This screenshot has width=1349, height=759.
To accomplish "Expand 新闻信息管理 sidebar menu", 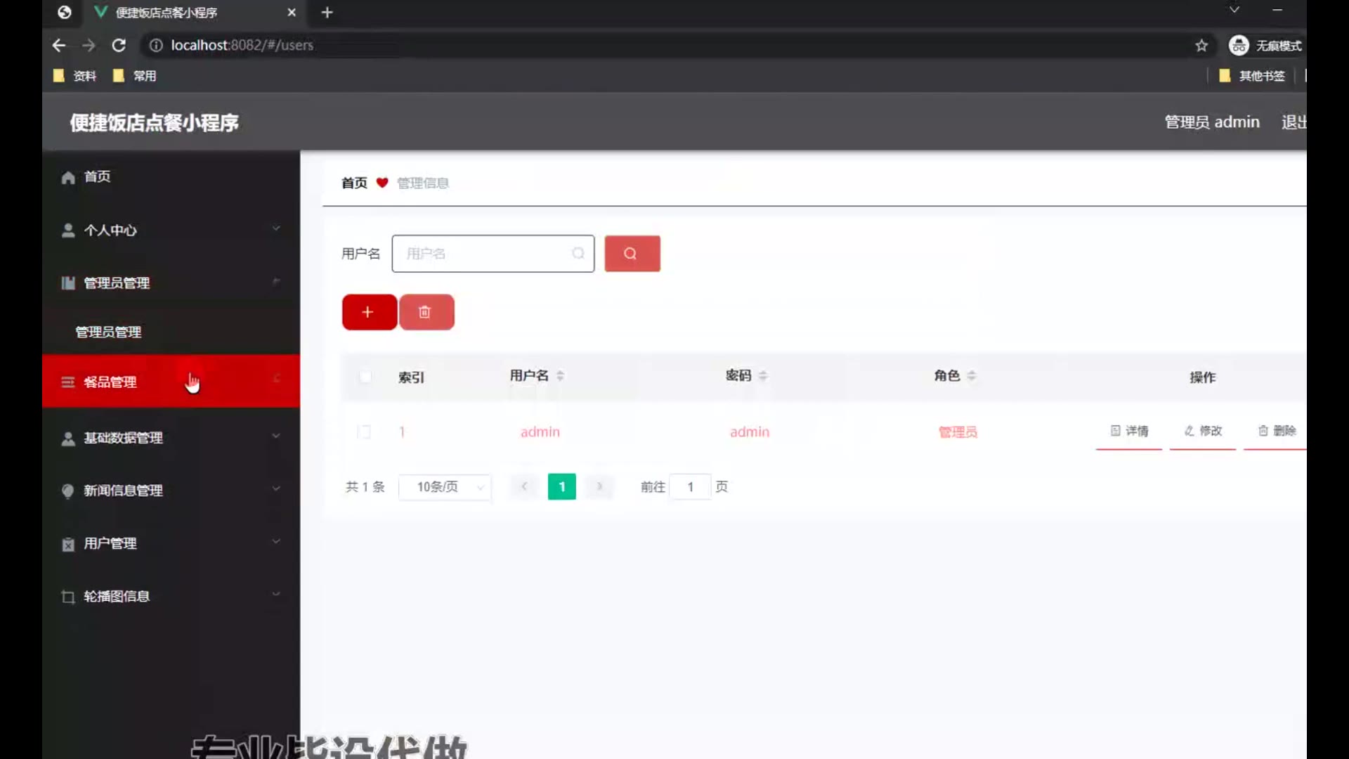I will 171,490.
